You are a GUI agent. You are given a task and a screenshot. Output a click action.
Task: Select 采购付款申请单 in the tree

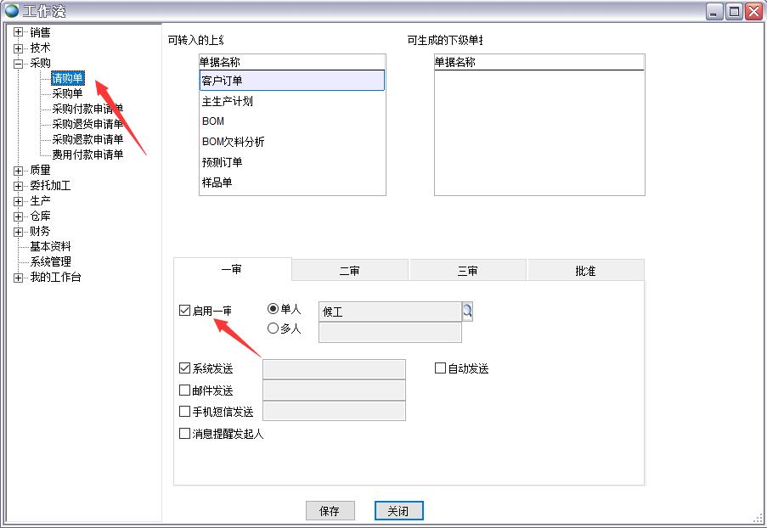(x=87, y=109)
